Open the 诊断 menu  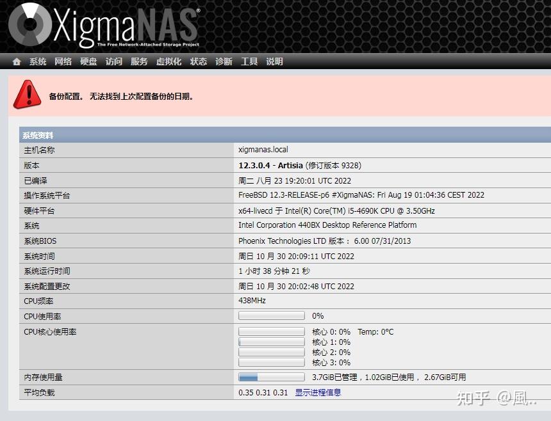[223, 61]
